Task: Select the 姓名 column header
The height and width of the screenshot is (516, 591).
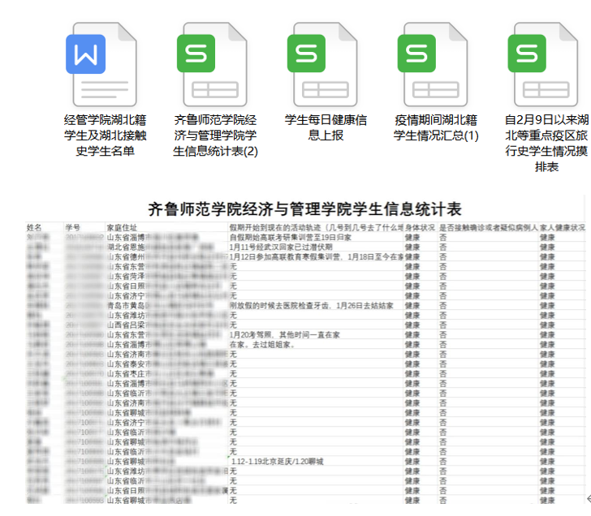Action: (35, 228)
